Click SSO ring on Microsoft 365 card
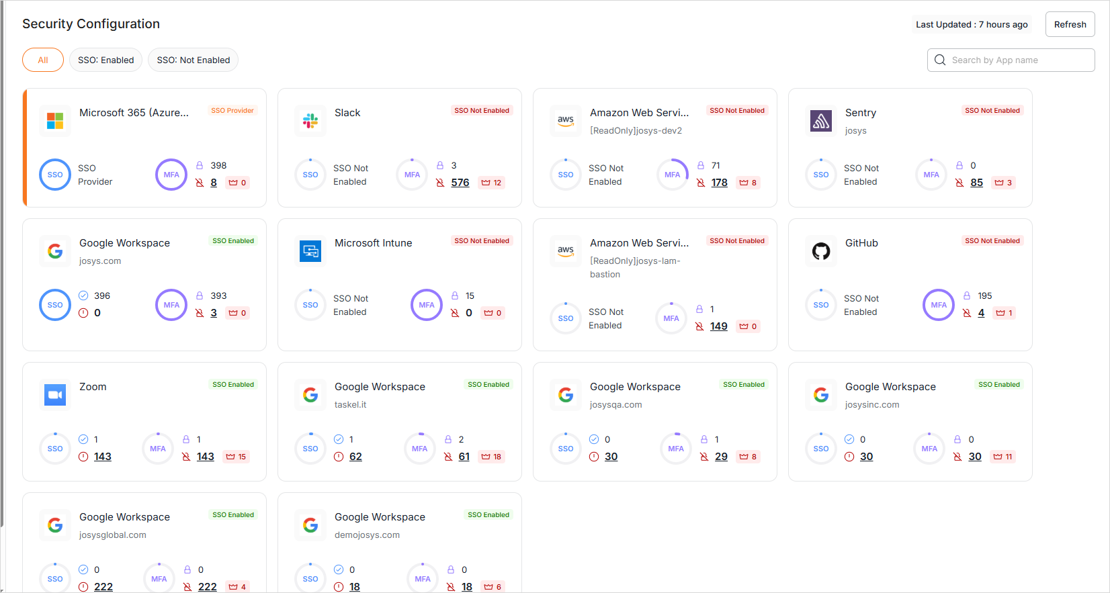 (55, 175)
